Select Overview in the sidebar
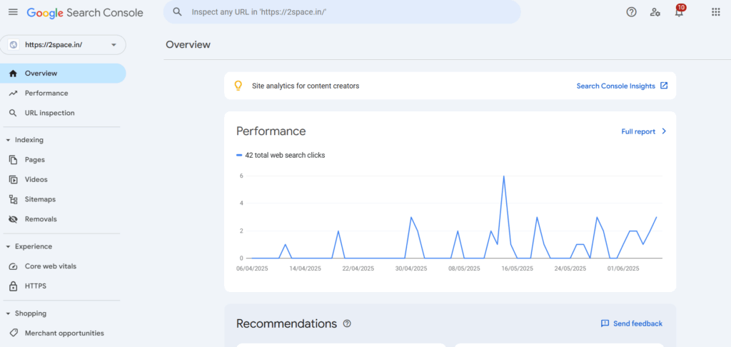This screenshot has width=731, height=347. (63, 74)
